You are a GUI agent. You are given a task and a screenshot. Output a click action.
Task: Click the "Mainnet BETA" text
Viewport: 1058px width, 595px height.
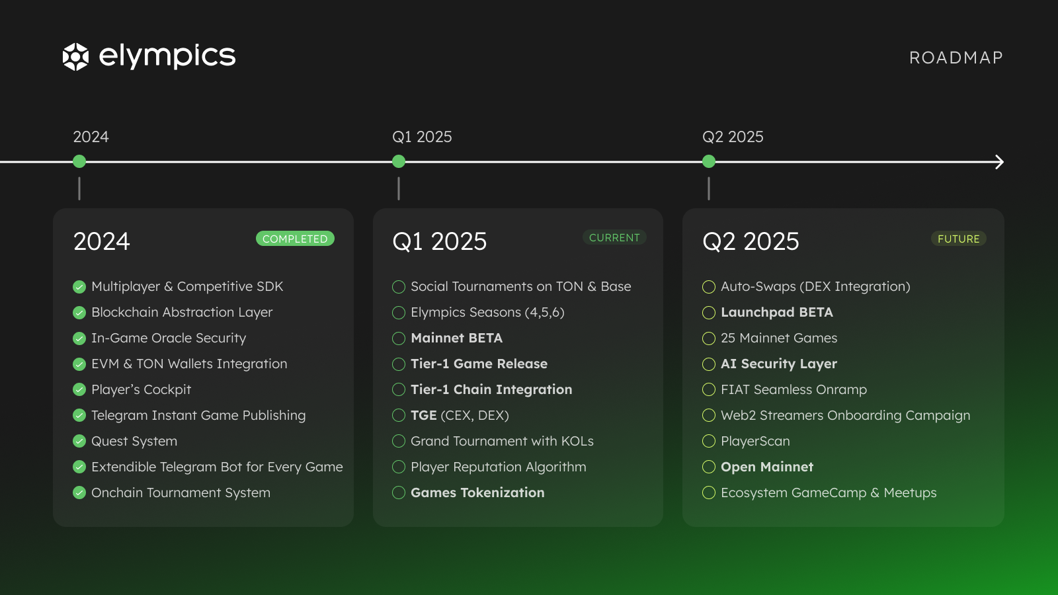456,338
